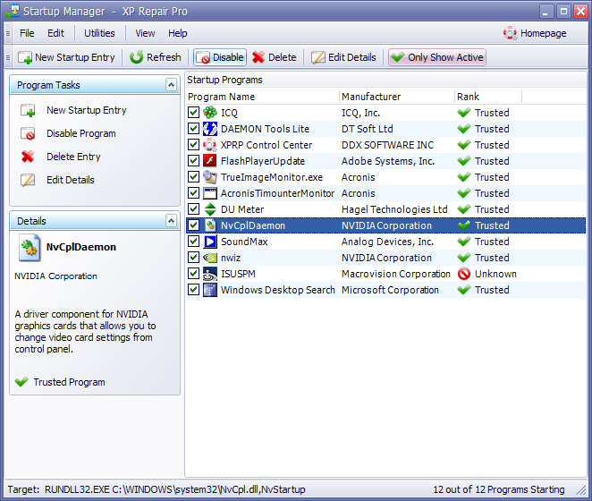Click the Disable toolbar button
Image resolution: width=592 pixels, height=501 pixels.
(220, 57)
